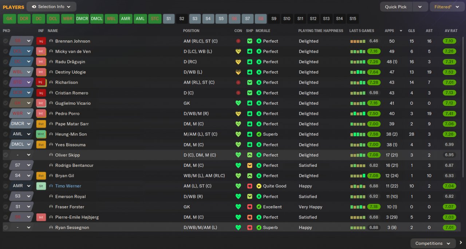Select the DMCR position slot
The width and height of the screenshot is (466, 249).
82,19
